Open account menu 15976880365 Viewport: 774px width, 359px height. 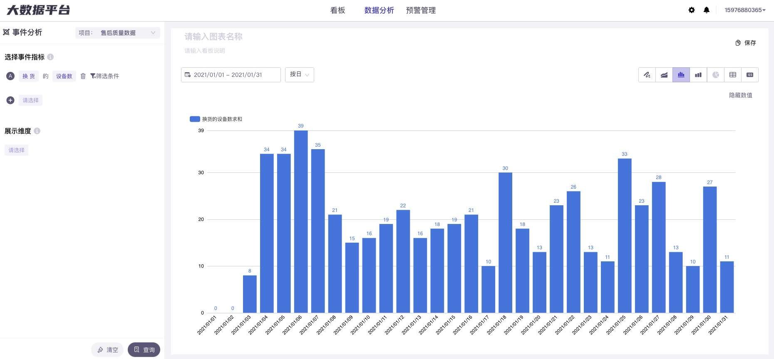pyautogui.click(x=745, y=10)
